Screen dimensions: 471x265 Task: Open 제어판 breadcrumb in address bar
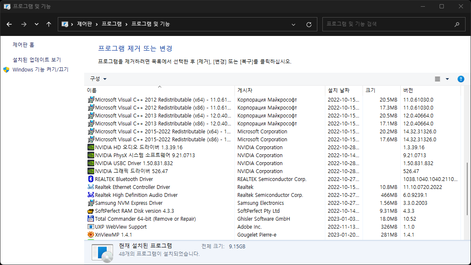pos(85,24)
